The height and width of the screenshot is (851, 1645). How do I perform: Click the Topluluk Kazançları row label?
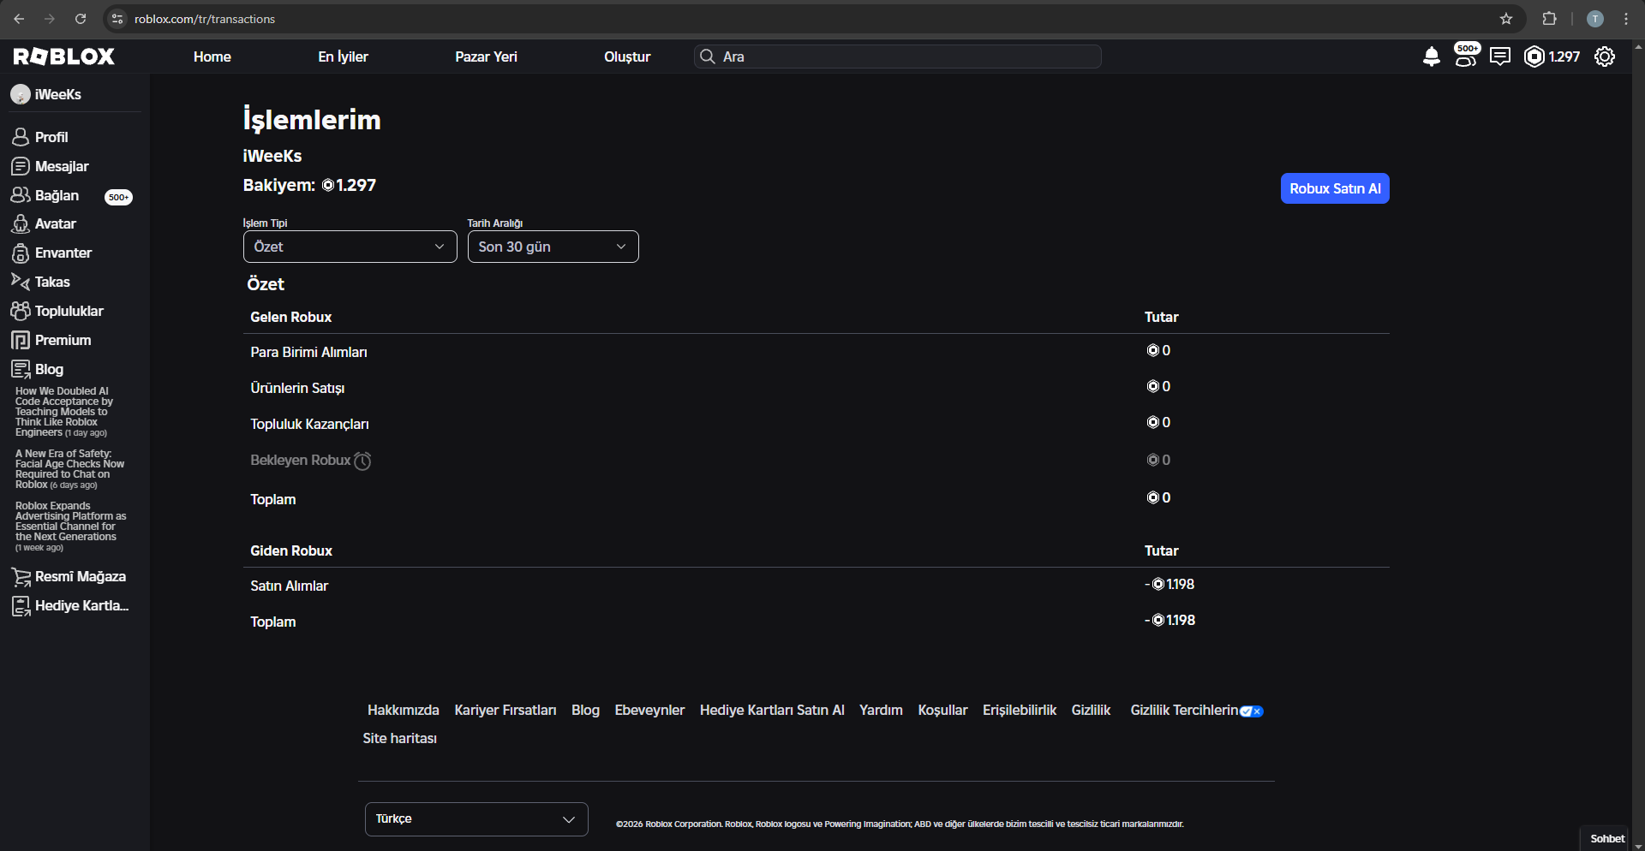309,425
